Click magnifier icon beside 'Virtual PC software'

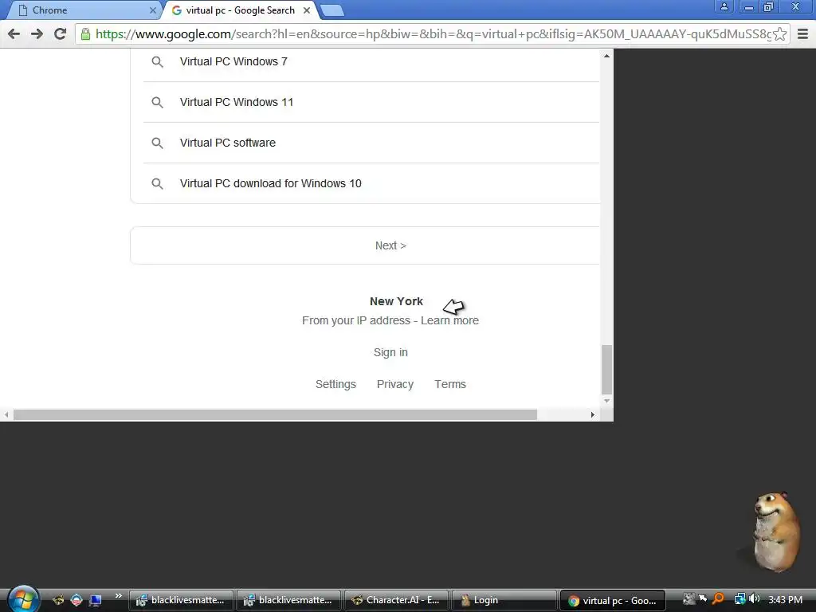[157, 143]
